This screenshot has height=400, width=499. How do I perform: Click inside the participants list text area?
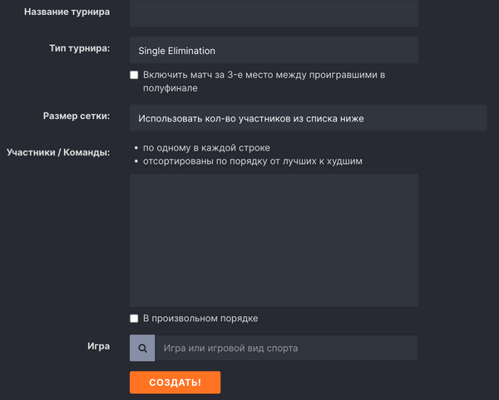click(274, 240)
